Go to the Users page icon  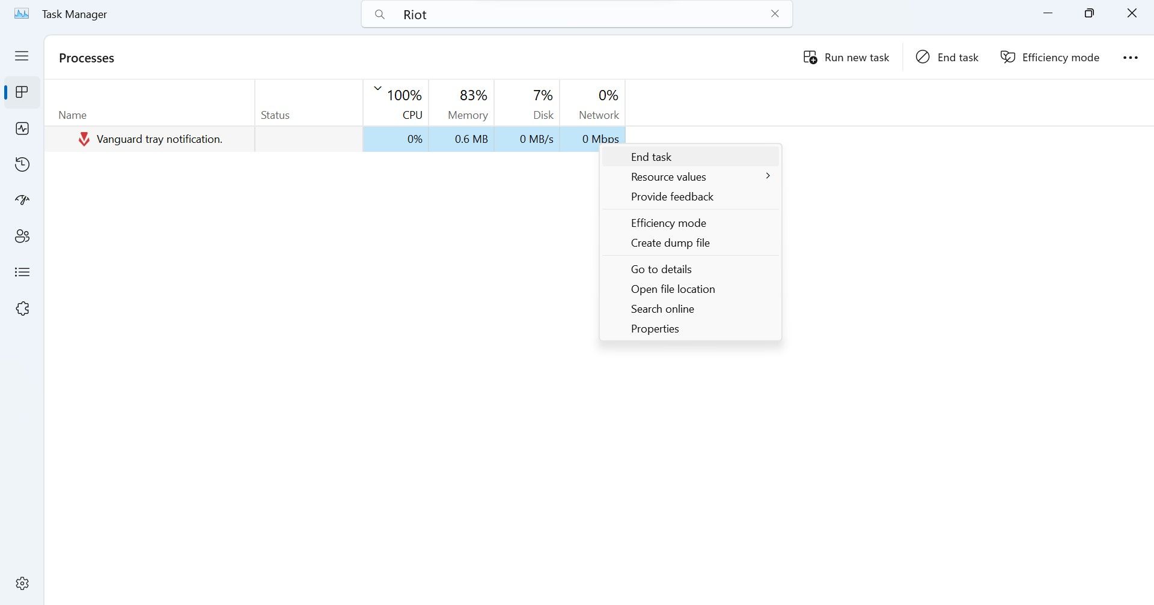click(22, 236)
